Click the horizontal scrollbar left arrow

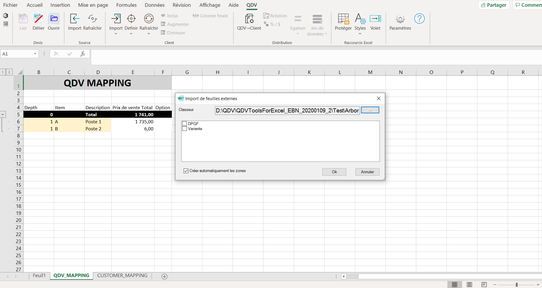click(x=344, y=276)
